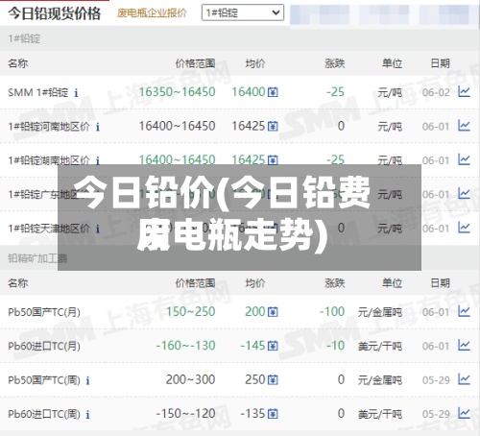Click 均价 header in the 铅精矿加工费 table

tap(255, 283)
